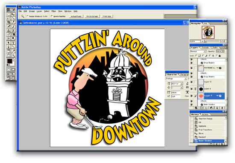Screen dimensions: 235x163
Task: Open the History palette menu arrow
Action: 226,114
